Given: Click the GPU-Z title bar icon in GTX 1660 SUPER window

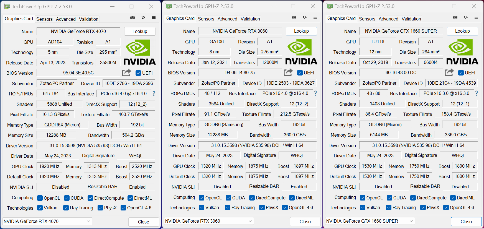Looking at the screenshot, I should [x=330, y=6].
